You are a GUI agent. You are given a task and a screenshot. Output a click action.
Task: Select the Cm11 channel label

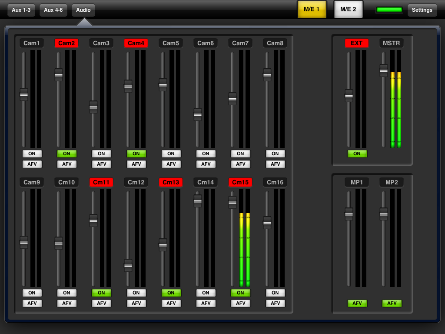(x=101, y=182)
